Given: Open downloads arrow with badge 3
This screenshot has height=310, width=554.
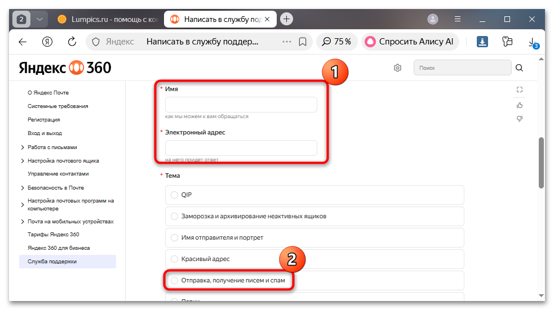Looking at the screenshot, I should tap(533, 42).
